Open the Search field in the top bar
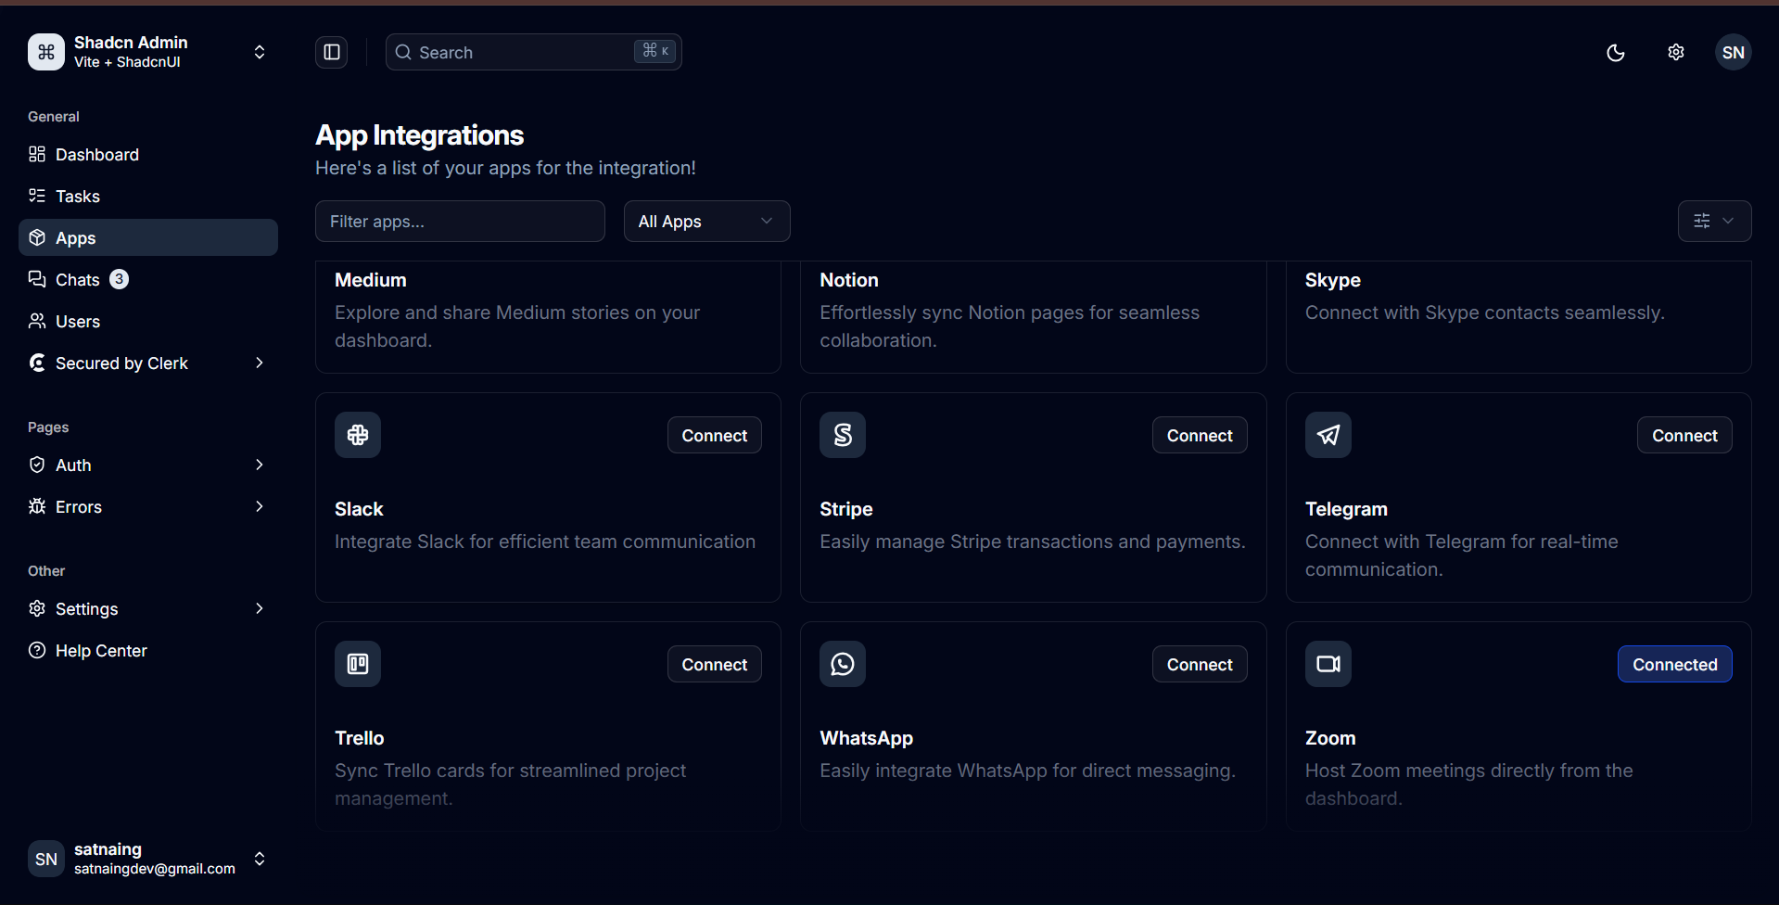 click(x=534, y=52)
